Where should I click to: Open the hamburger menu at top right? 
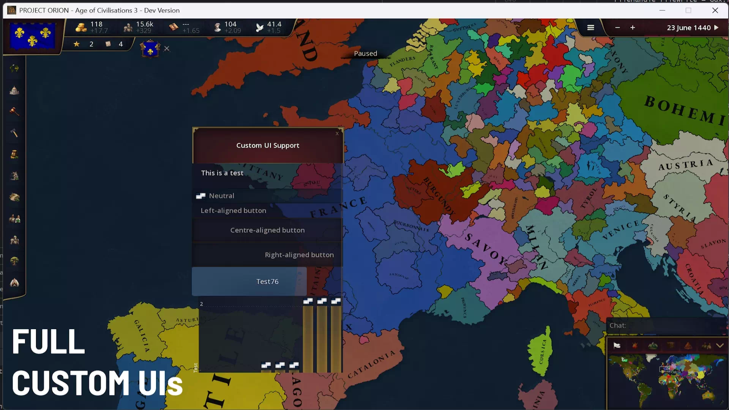pyautogui.click(x=590, y=28)
